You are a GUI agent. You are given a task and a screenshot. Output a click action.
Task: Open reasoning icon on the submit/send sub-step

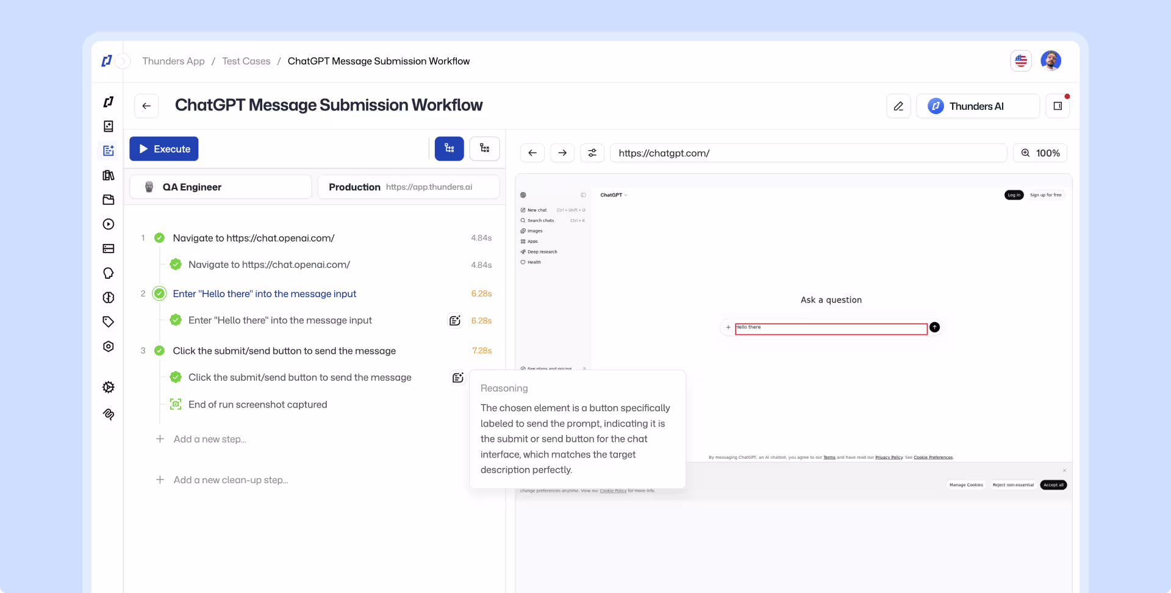(458, 378)
